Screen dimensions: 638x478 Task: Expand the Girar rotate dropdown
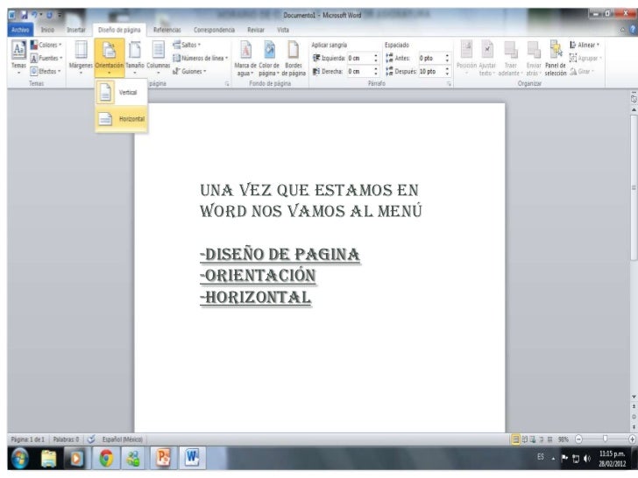tap(582, 71)
